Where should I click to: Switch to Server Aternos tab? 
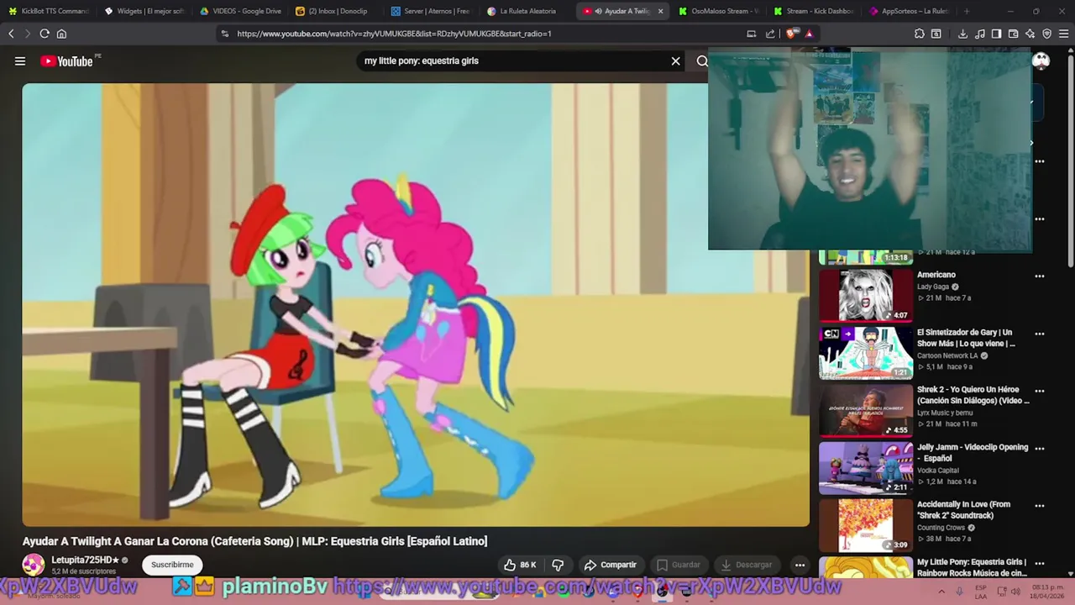point(432,11)
